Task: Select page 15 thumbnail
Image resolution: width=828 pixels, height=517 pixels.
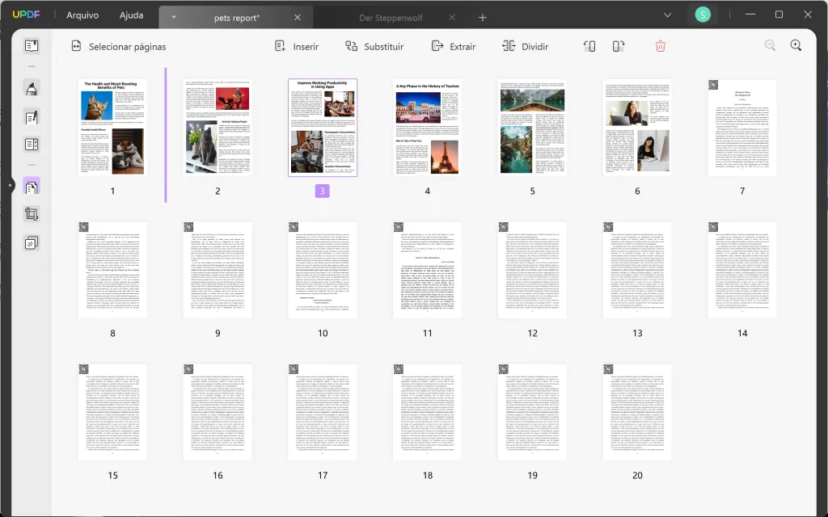Action: [x=112, y=412]
